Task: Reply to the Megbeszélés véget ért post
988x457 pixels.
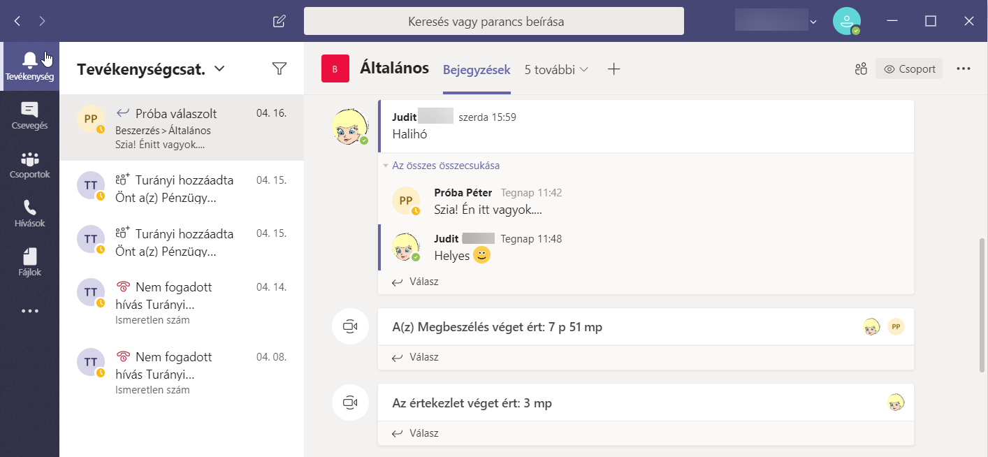Action: [x=423, y=357]
